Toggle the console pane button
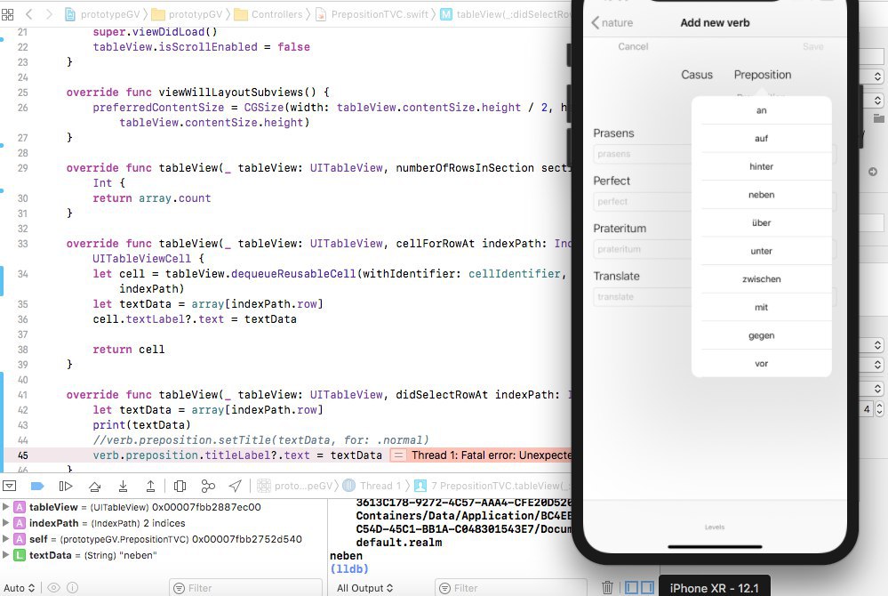Viewport: 888px width, 596px height. tap(648, 587)
